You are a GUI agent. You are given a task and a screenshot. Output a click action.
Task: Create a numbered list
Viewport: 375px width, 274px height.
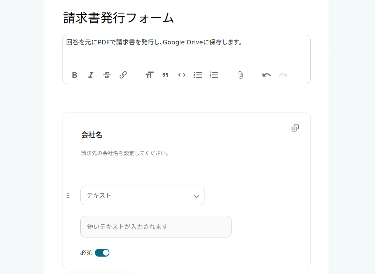214,75
